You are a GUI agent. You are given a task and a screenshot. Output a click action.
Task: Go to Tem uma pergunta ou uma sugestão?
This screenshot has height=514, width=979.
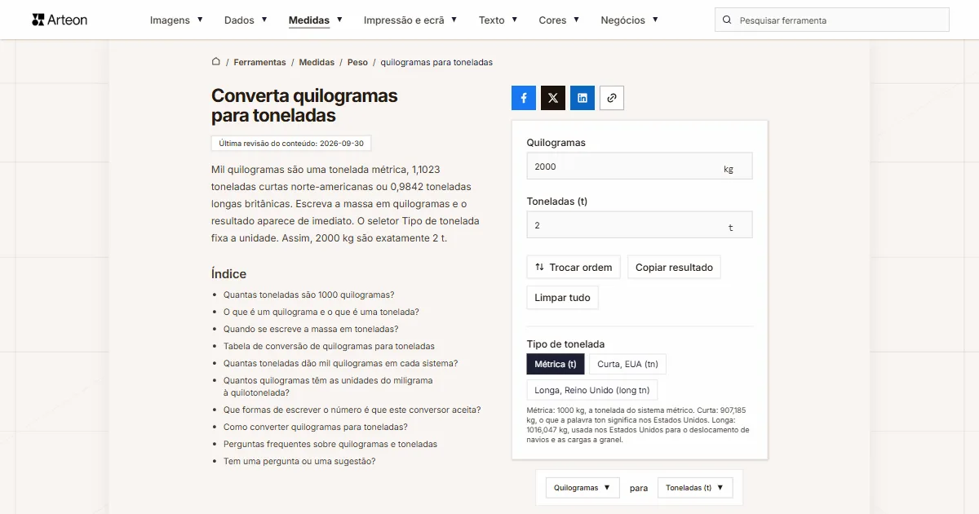coord(299,461)
